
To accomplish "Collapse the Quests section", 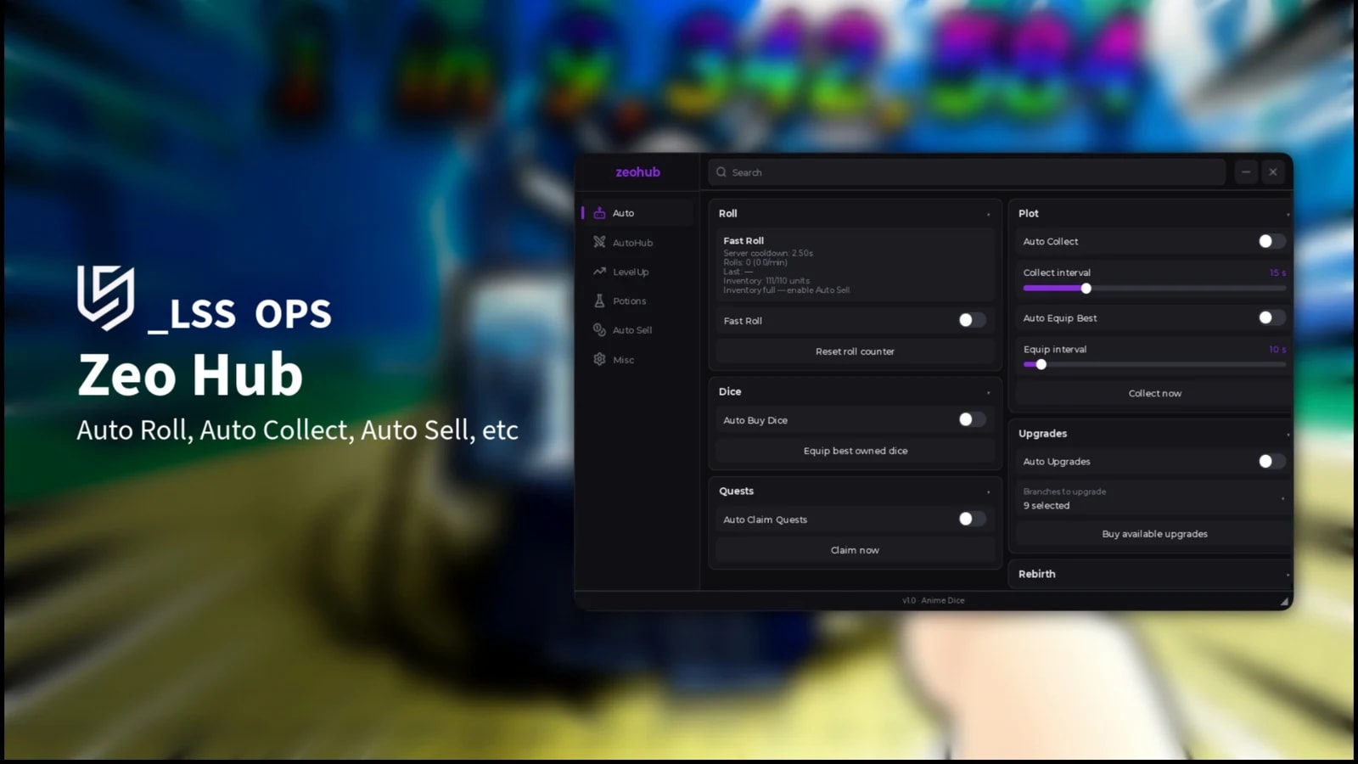I will 988,492.
